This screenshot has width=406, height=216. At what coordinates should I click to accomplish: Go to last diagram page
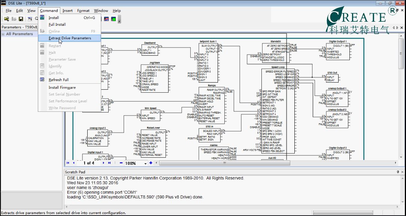click(109, 163)
